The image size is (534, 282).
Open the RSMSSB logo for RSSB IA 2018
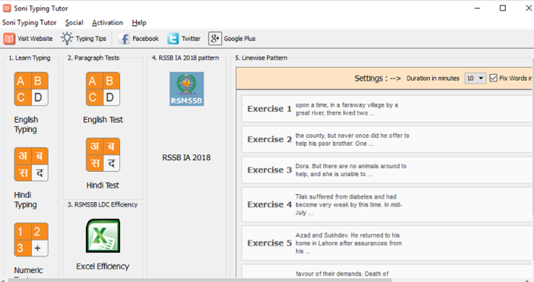pos(187,89)
